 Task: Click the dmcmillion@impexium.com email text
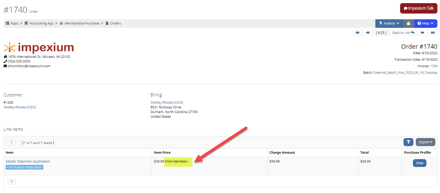tap(29, 66)
